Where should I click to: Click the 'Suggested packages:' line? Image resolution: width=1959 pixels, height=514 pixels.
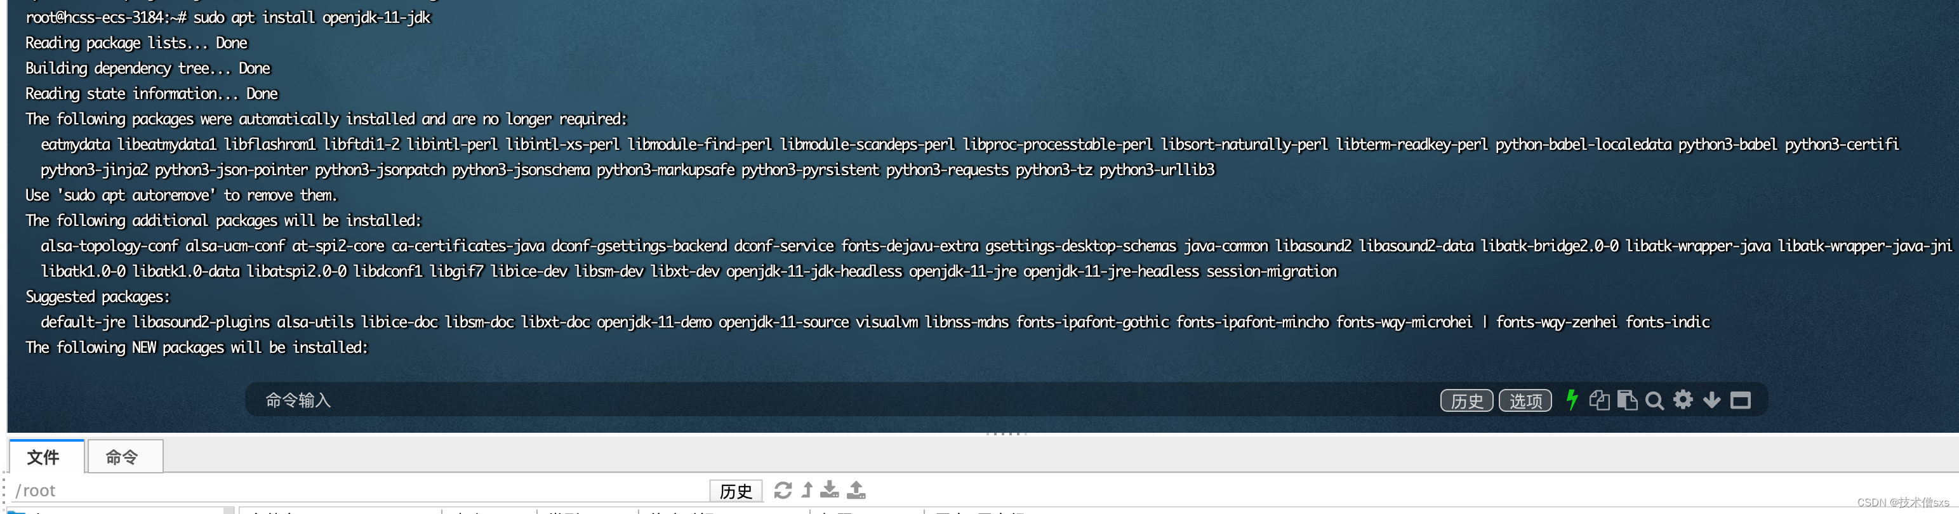97,296
